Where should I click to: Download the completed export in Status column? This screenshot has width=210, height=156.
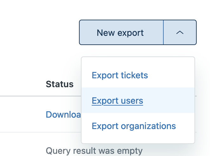tap(63, 114)
